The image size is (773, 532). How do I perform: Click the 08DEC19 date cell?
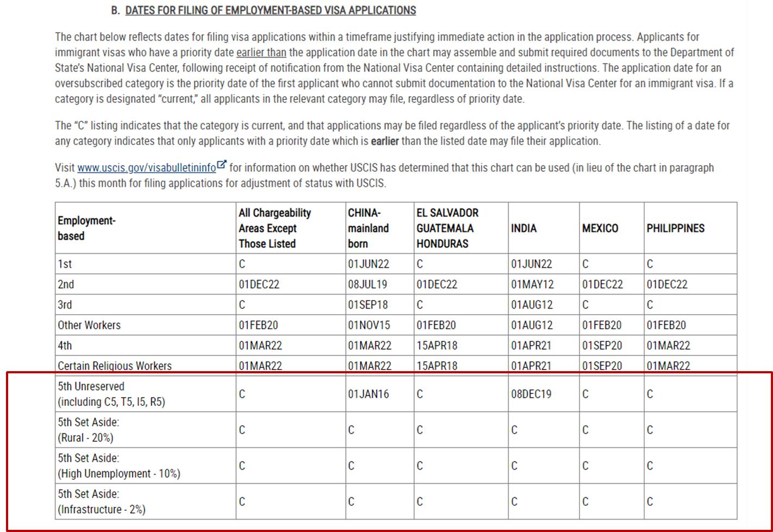coord(531,394)
